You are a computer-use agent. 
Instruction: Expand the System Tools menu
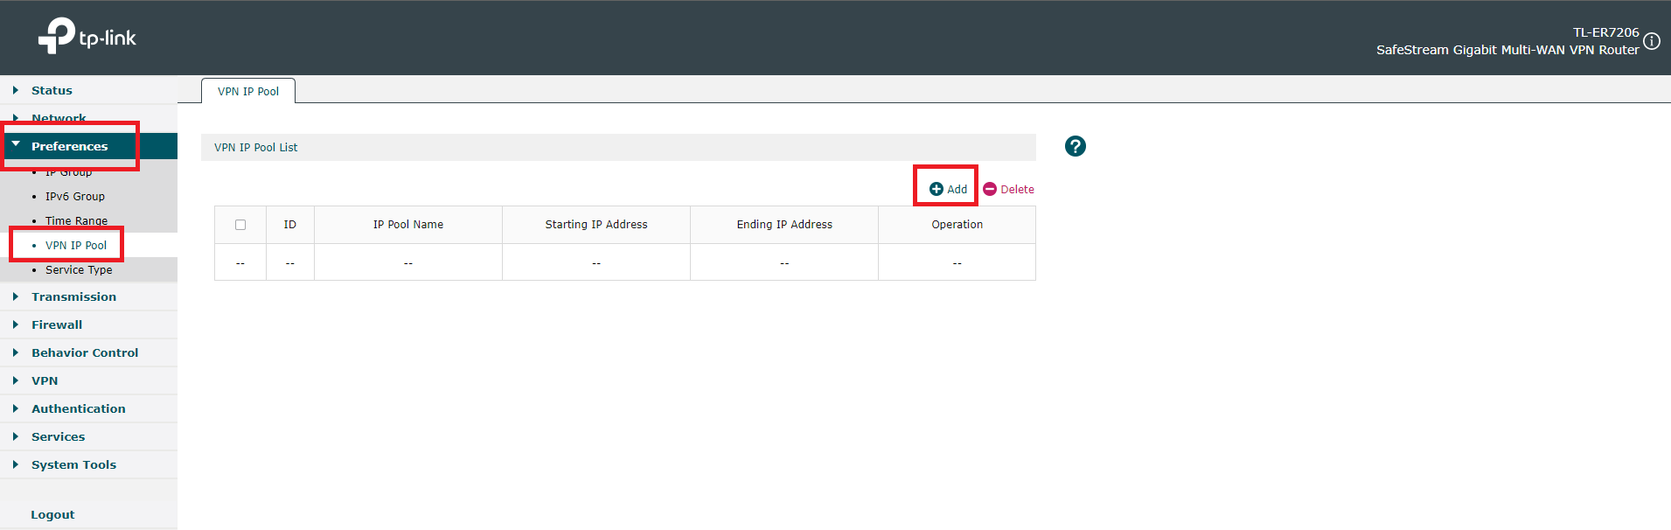pyautogui.click(x=73, y=464)
